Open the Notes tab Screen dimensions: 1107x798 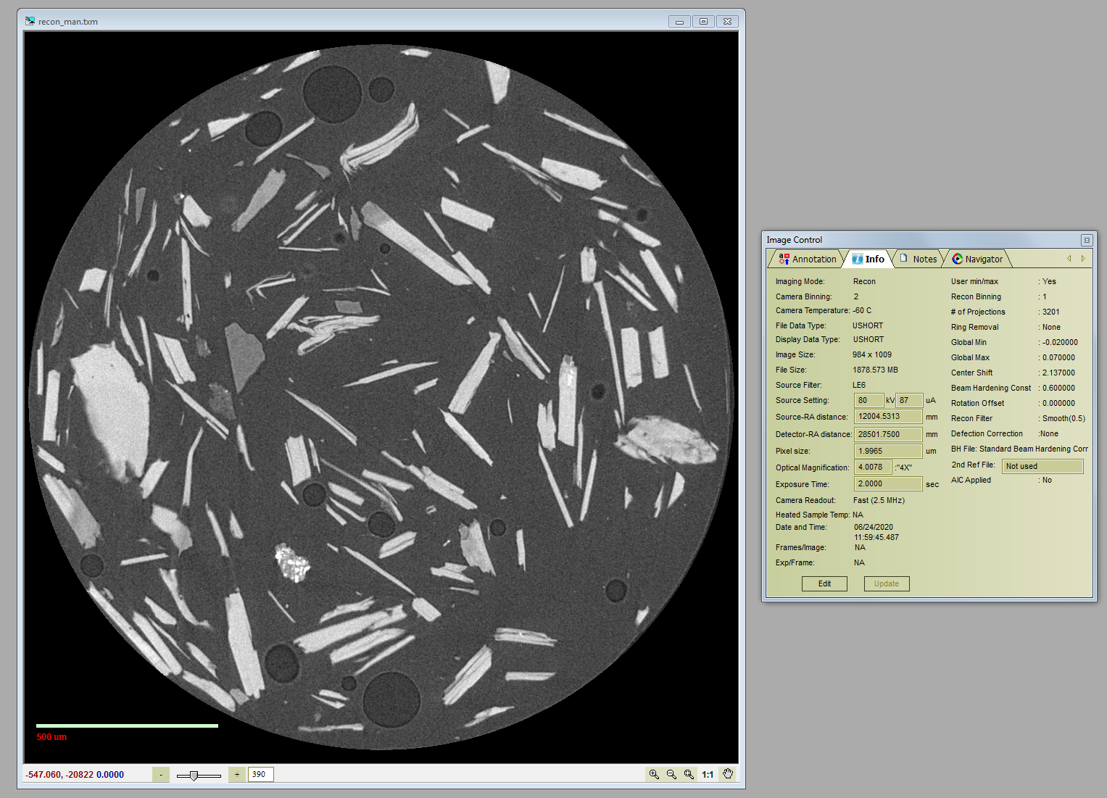pos(918,259)
